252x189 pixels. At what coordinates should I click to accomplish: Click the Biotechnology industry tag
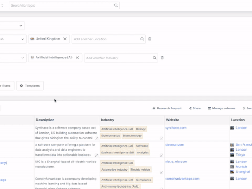tap(132, 135)
